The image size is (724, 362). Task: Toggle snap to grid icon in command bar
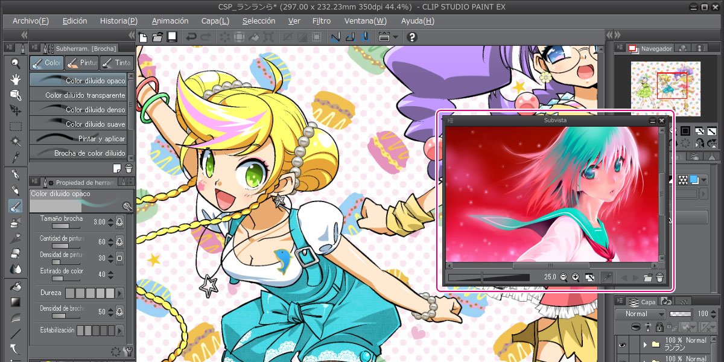click(x=365, y=37)
